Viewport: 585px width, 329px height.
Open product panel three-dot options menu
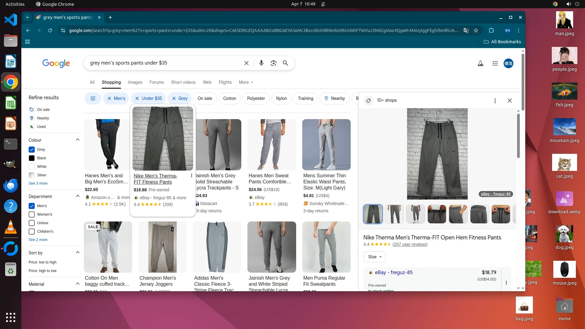coord(495,101)
